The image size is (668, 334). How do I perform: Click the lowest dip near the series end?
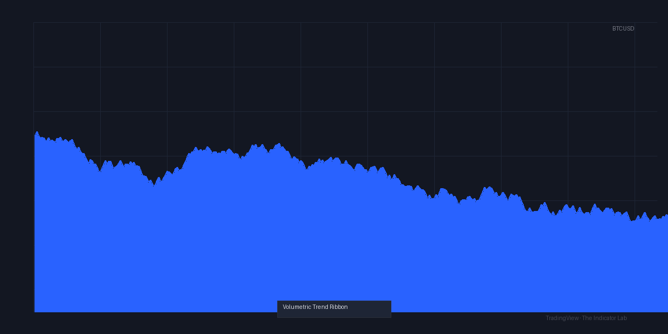tap(632, 220)
